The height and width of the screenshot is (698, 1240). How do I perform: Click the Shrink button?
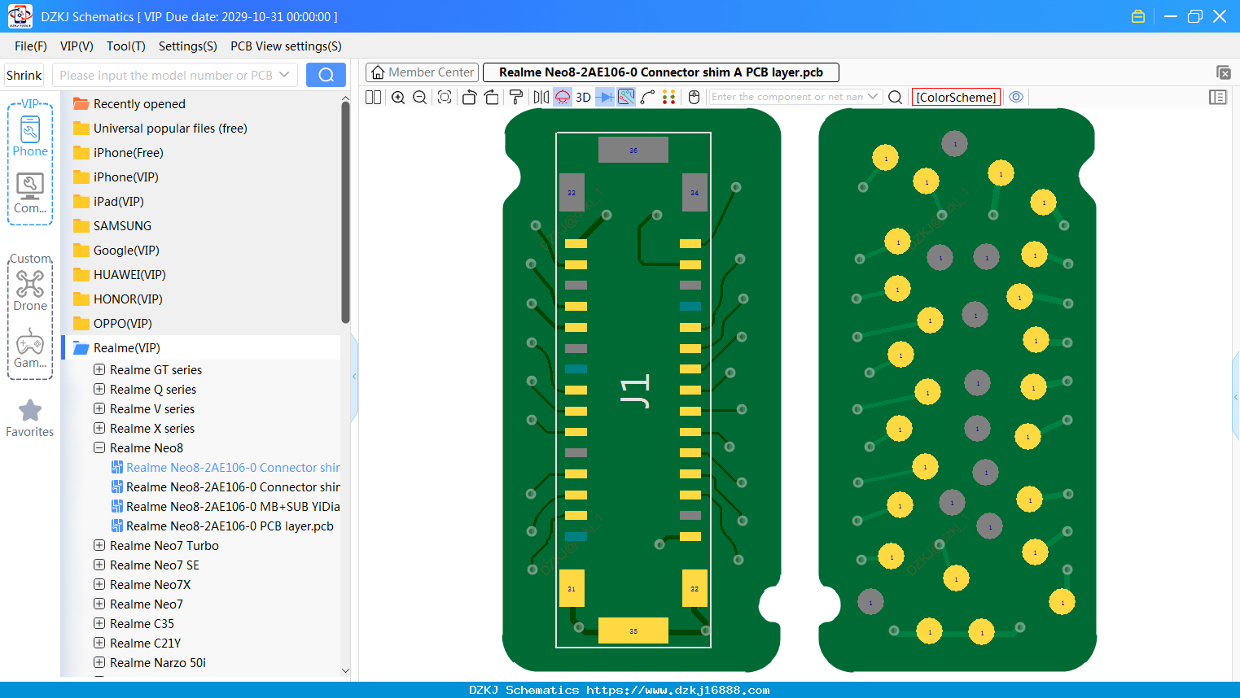[24, 75]
